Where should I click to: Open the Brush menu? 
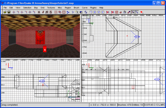(77, 8)
